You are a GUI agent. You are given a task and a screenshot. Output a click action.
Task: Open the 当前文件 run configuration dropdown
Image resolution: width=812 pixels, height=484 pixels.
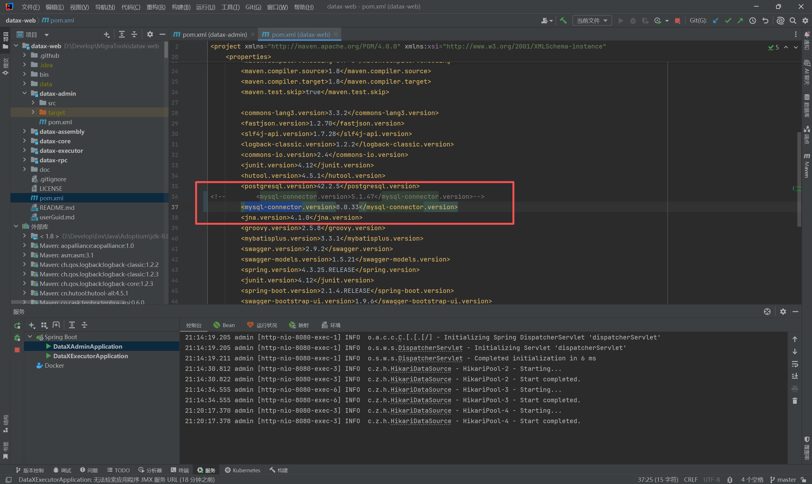point(592,21)
